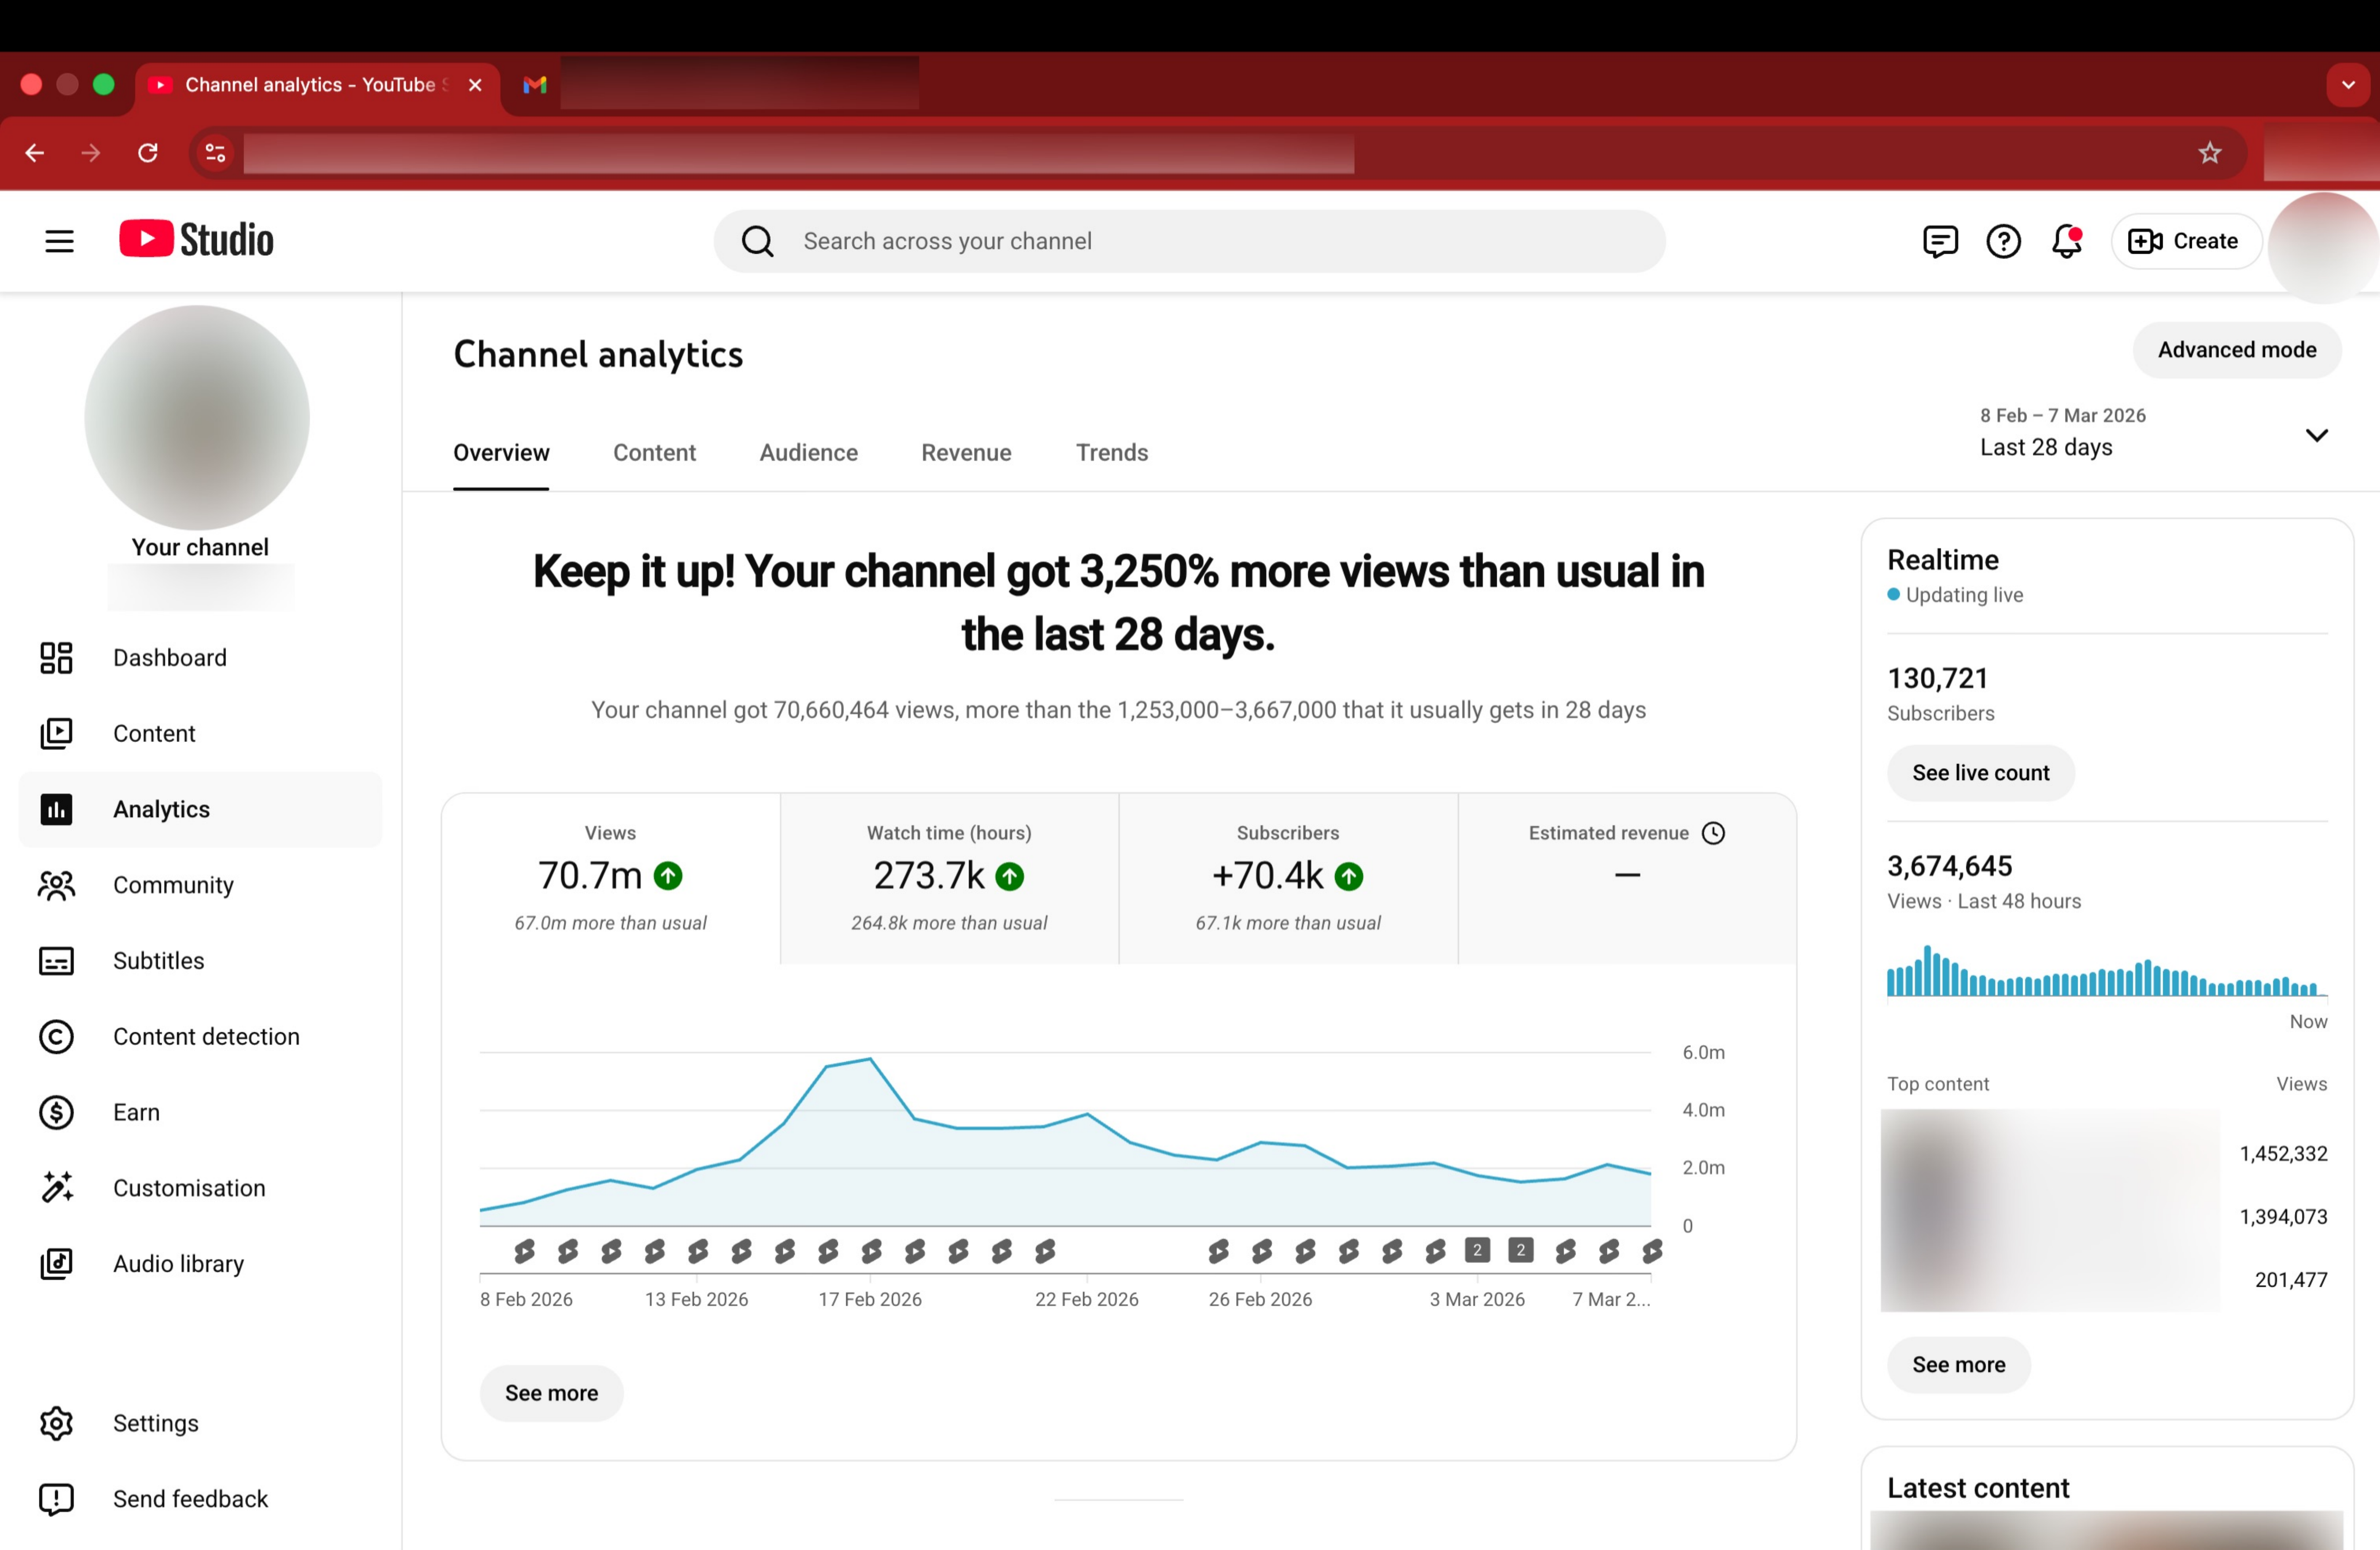Select the Views metric card
The width and height of the screenshot is (2380, 1550).
[x=611, y=878]
